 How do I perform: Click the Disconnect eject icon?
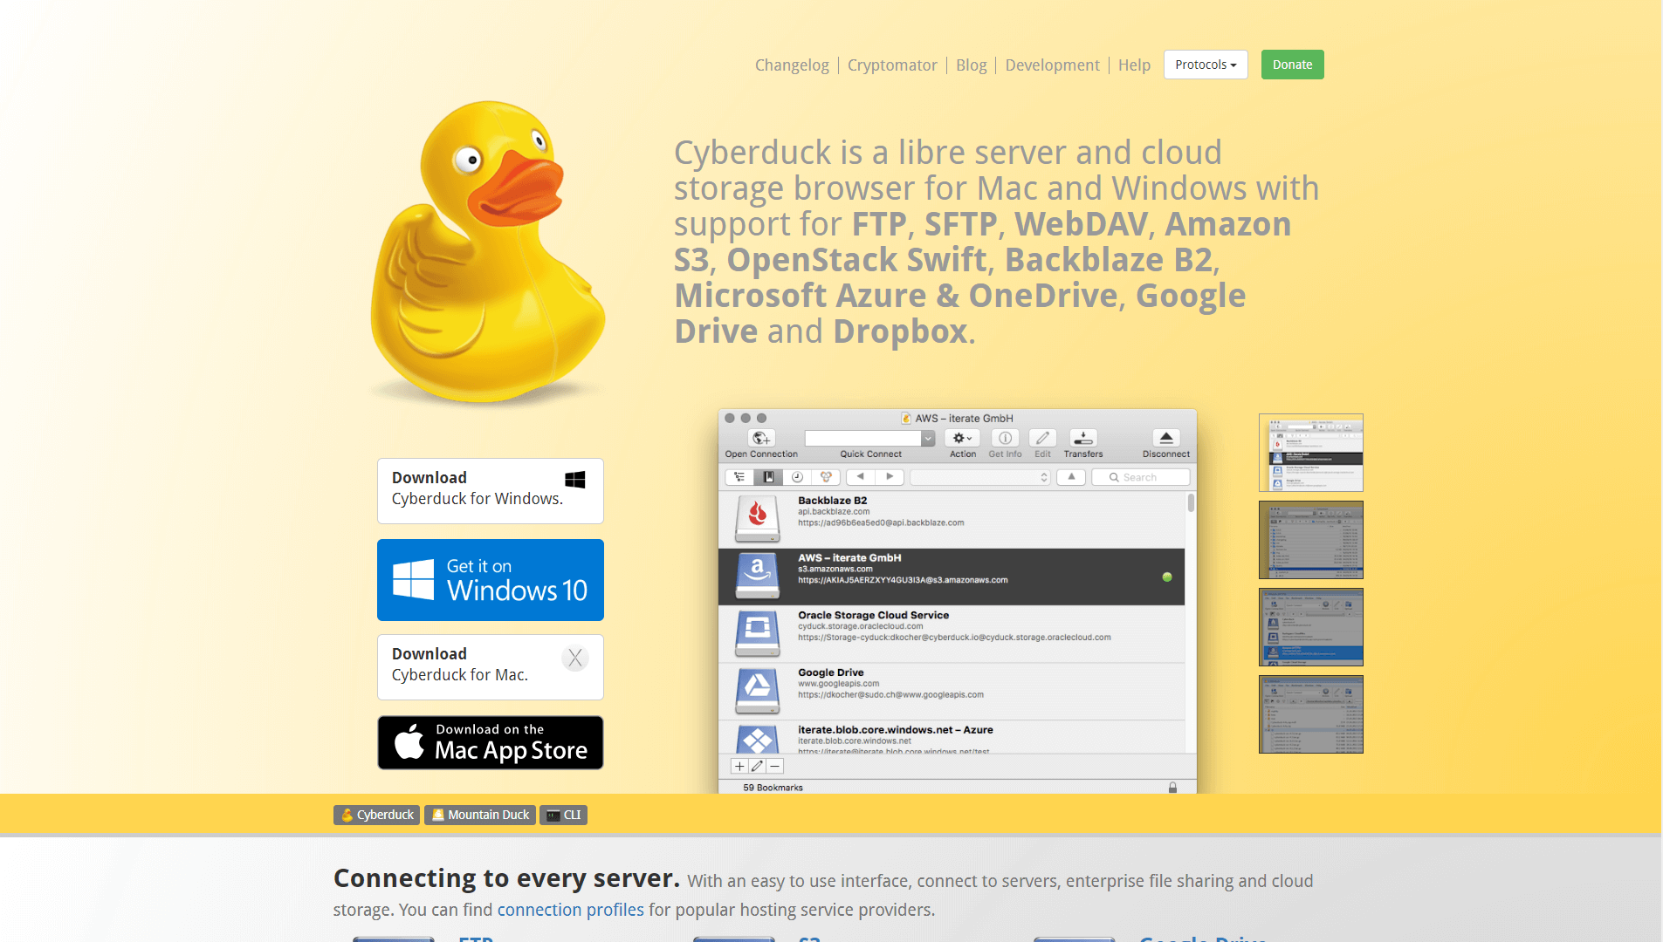(1166, 438)
